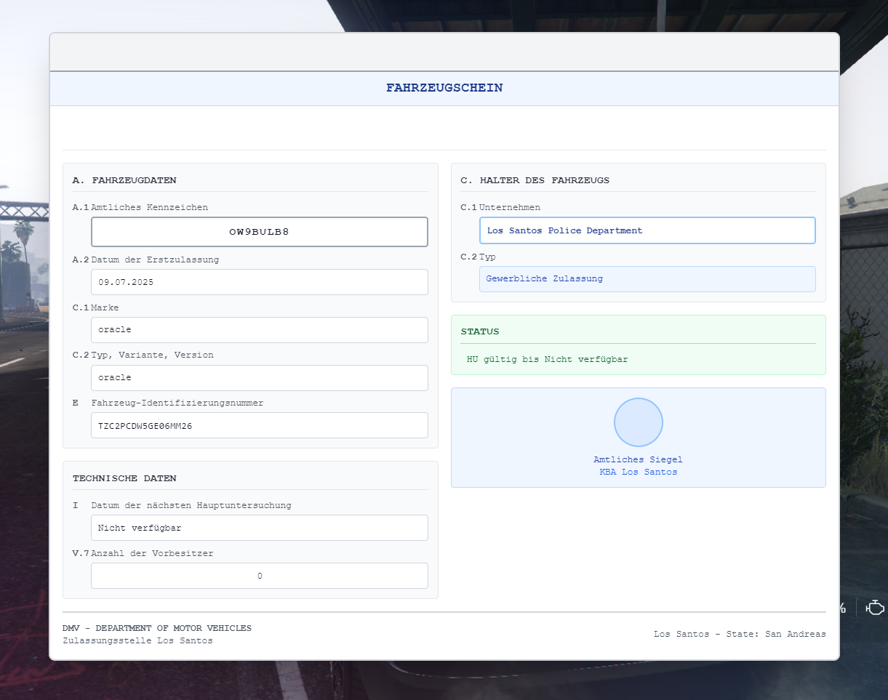888x700 pixels.
Task: Click the State: San Andreas footer text
Action: (740, 634)
